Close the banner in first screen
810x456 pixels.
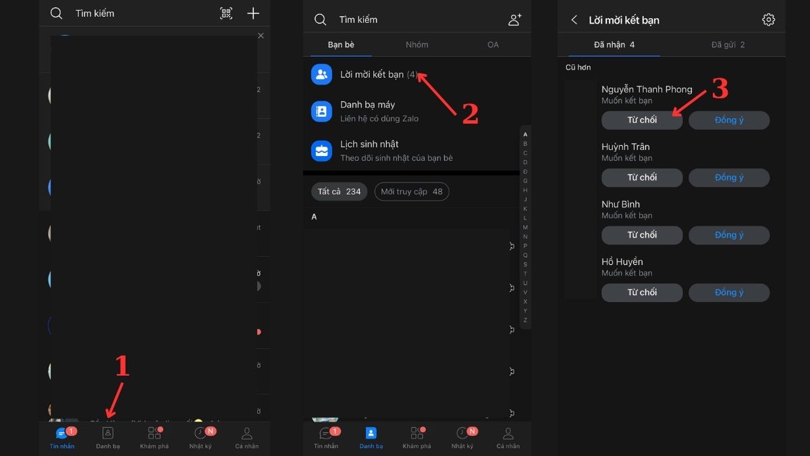(261, 36)
